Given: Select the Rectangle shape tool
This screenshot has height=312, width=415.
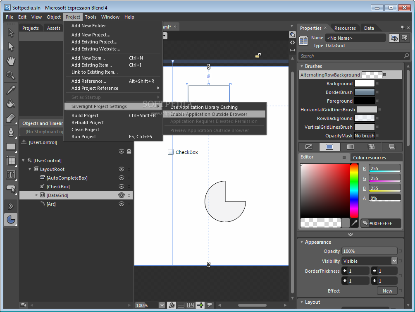Looking at the screenshot, I should click(x=11, y=146).
